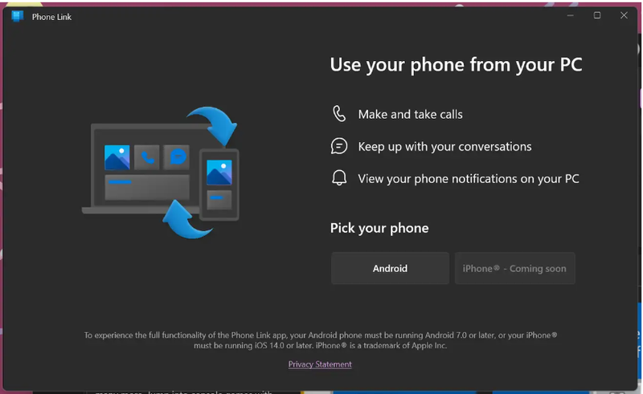
Task: Open the Privacy Statement link
Action: [320, 364]
